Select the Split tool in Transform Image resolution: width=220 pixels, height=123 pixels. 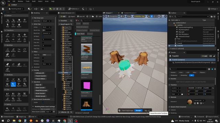25,40
